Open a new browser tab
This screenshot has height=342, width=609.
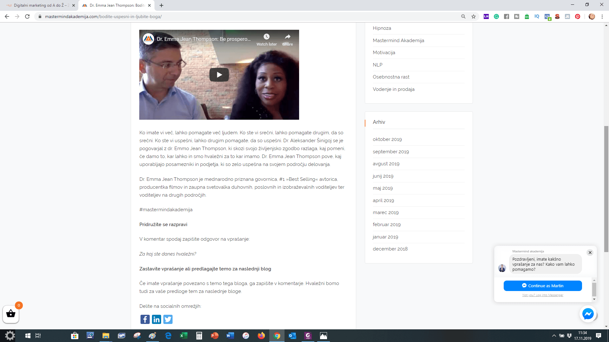[161, 5]
